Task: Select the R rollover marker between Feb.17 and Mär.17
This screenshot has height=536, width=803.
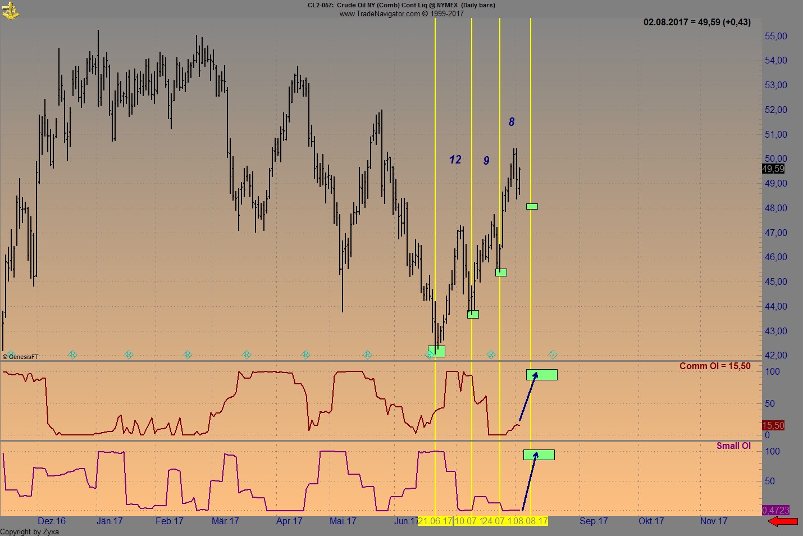Action: click(188, 355)
